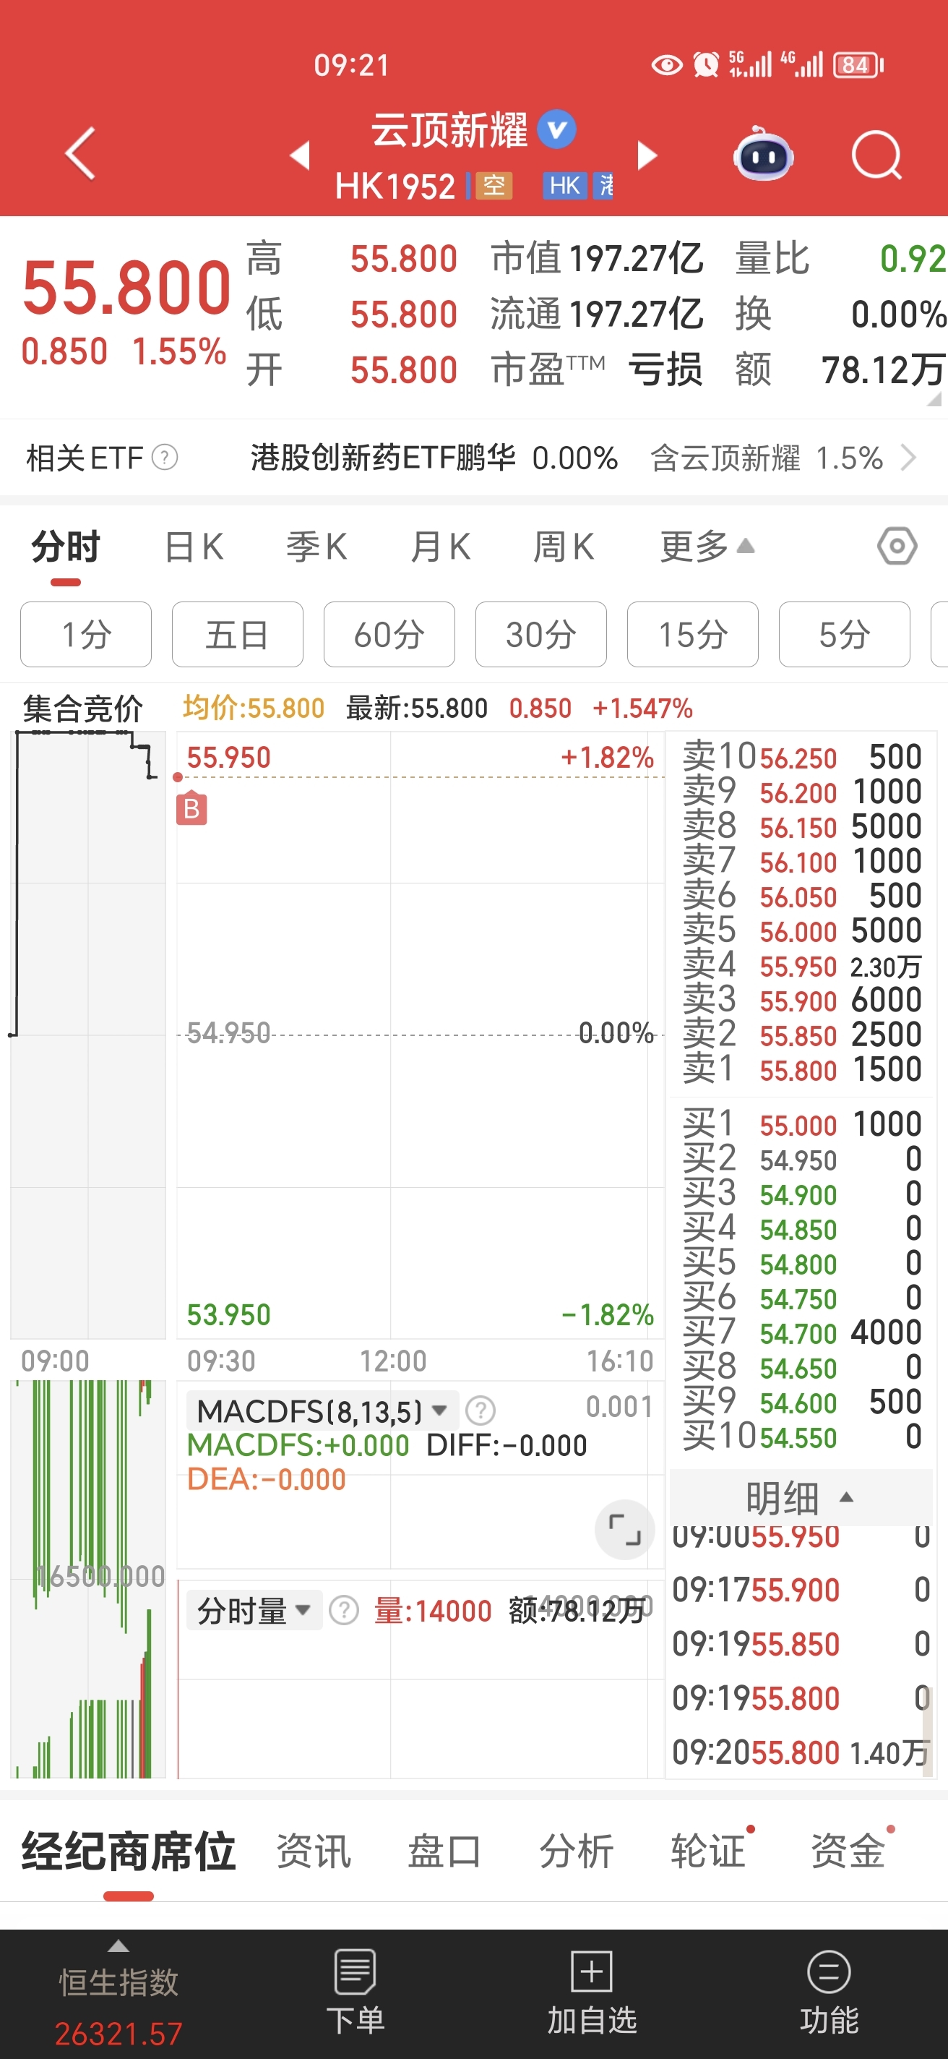The image size is (948, 2059).
Task: Tap 卖10 56.250 500 row
Action: (801, 756)
